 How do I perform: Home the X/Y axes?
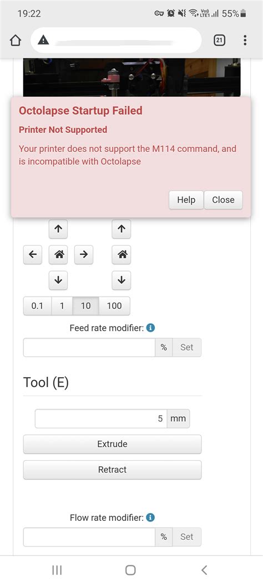pyautogui.click(x=58, y=254)
